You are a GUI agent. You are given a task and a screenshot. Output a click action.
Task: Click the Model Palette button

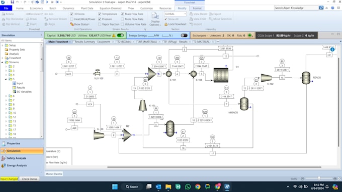tap(54, 174)
